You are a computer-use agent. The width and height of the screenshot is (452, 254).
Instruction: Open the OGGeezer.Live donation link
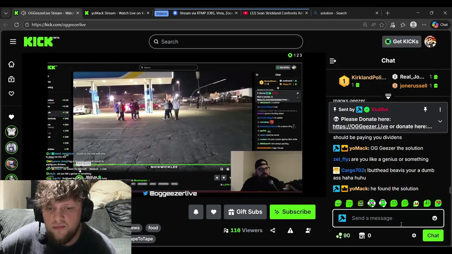[360, 126]
